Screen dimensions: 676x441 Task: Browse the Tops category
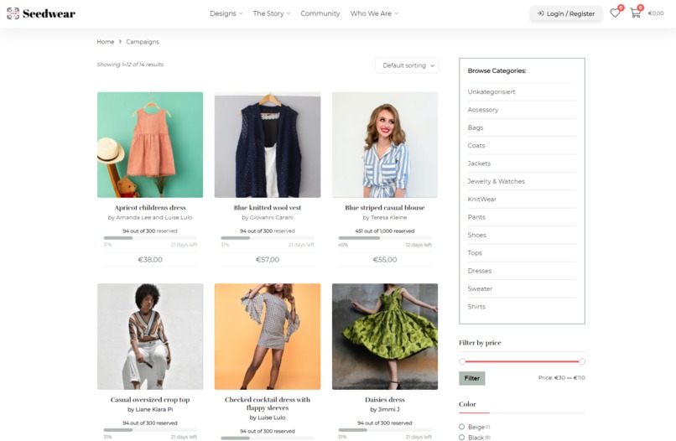click(x=475, y=253)
